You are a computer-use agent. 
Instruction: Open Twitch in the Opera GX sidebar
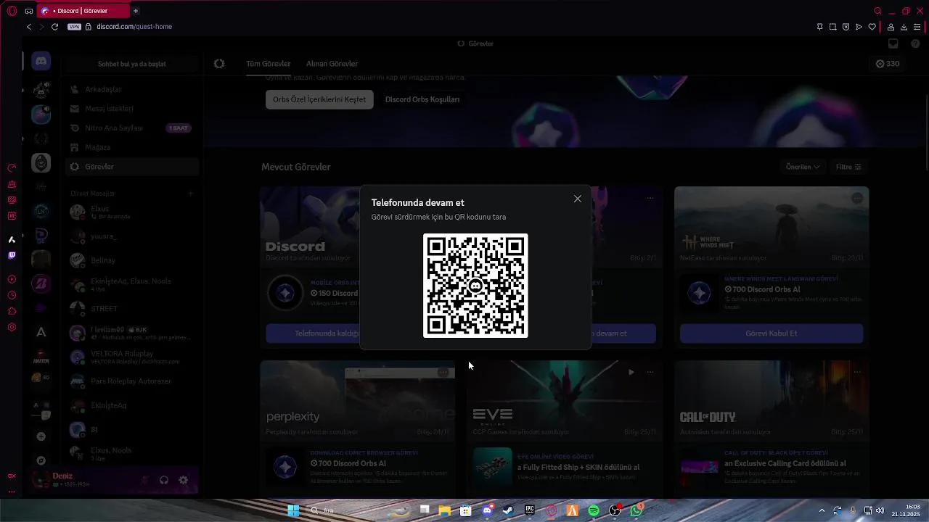(12, 255)
